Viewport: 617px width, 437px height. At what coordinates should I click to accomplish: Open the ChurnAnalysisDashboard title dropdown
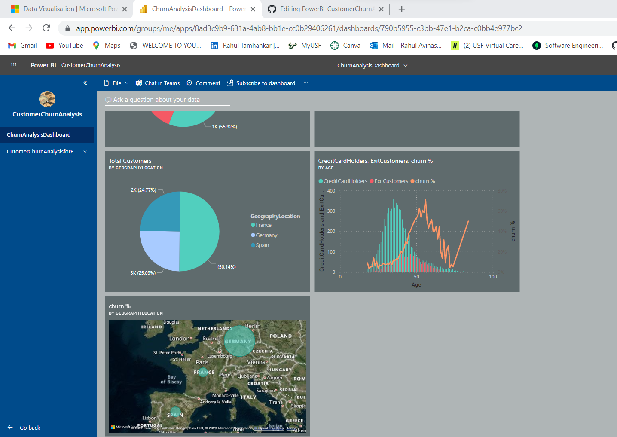coord(405,65)
